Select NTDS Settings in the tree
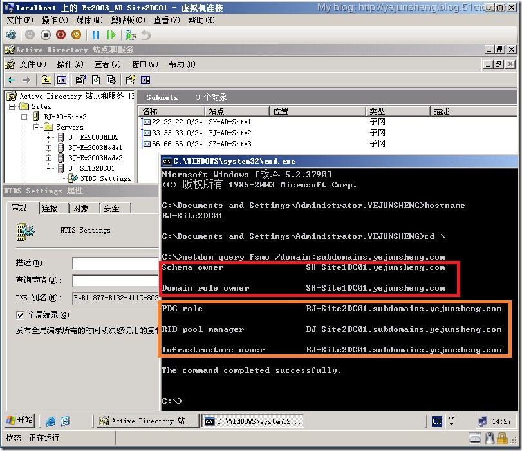This screenshot has width=522, height=451. click(106, 178)
